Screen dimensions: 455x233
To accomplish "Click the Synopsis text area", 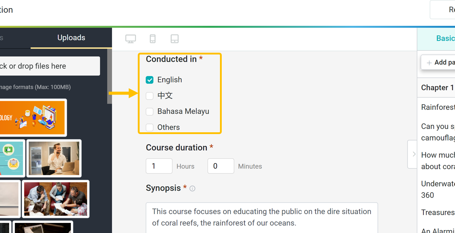I will point(262,218).
